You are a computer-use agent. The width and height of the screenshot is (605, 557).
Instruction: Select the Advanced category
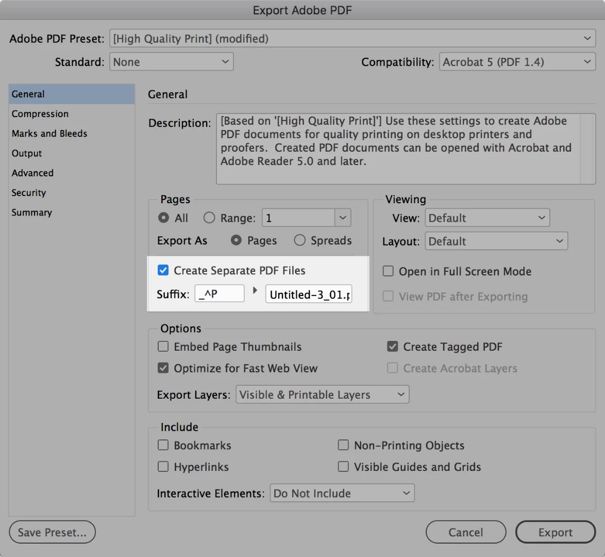72,173
